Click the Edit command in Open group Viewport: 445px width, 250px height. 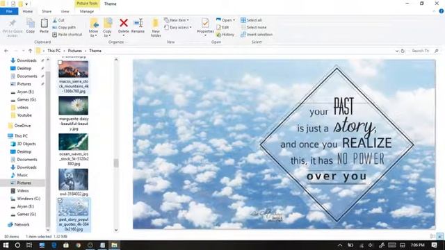[x=222, y=28]
